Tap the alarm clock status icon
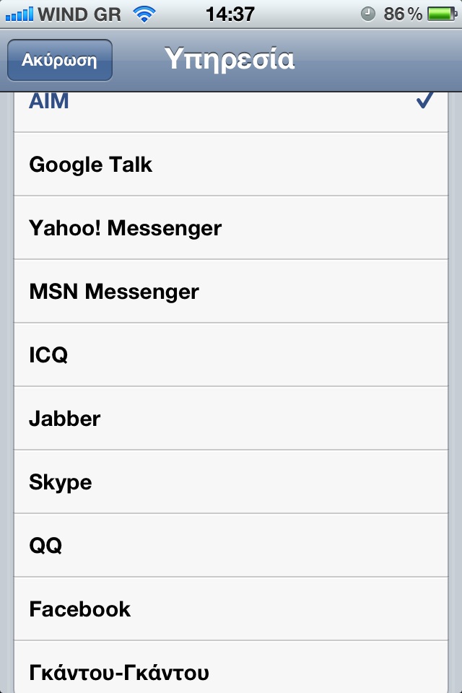 pos(368,14)
